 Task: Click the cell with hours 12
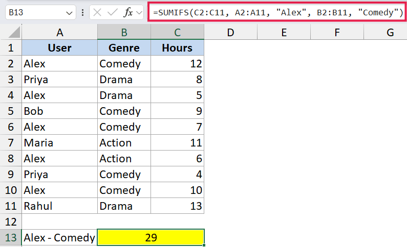click(x=177, y=64)
